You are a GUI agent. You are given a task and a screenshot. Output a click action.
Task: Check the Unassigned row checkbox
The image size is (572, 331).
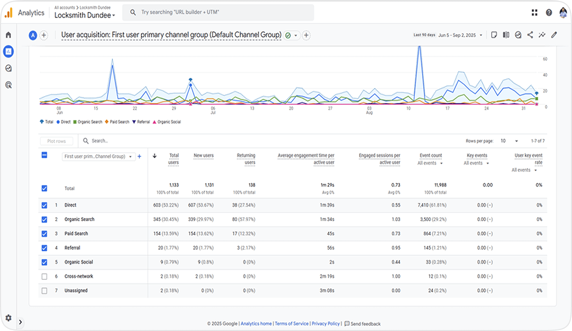point(44,291)
